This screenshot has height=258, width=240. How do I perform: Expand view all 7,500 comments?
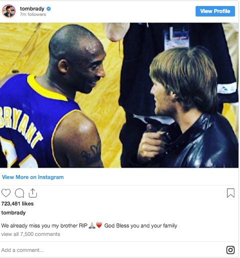click(x=30, y=234)
